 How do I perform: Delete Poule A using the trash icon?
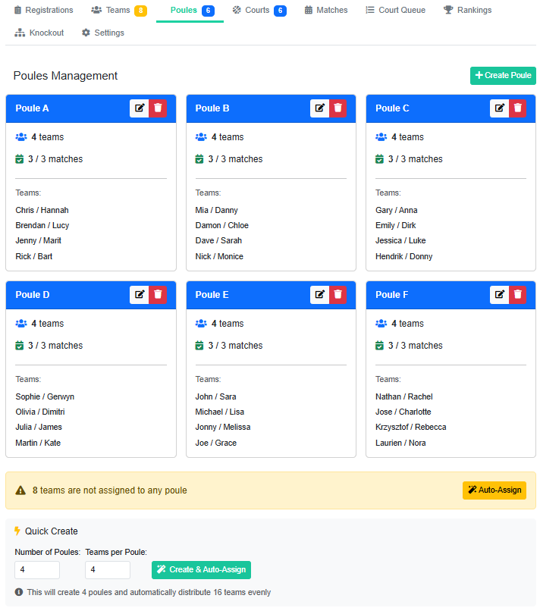(158, 108)
